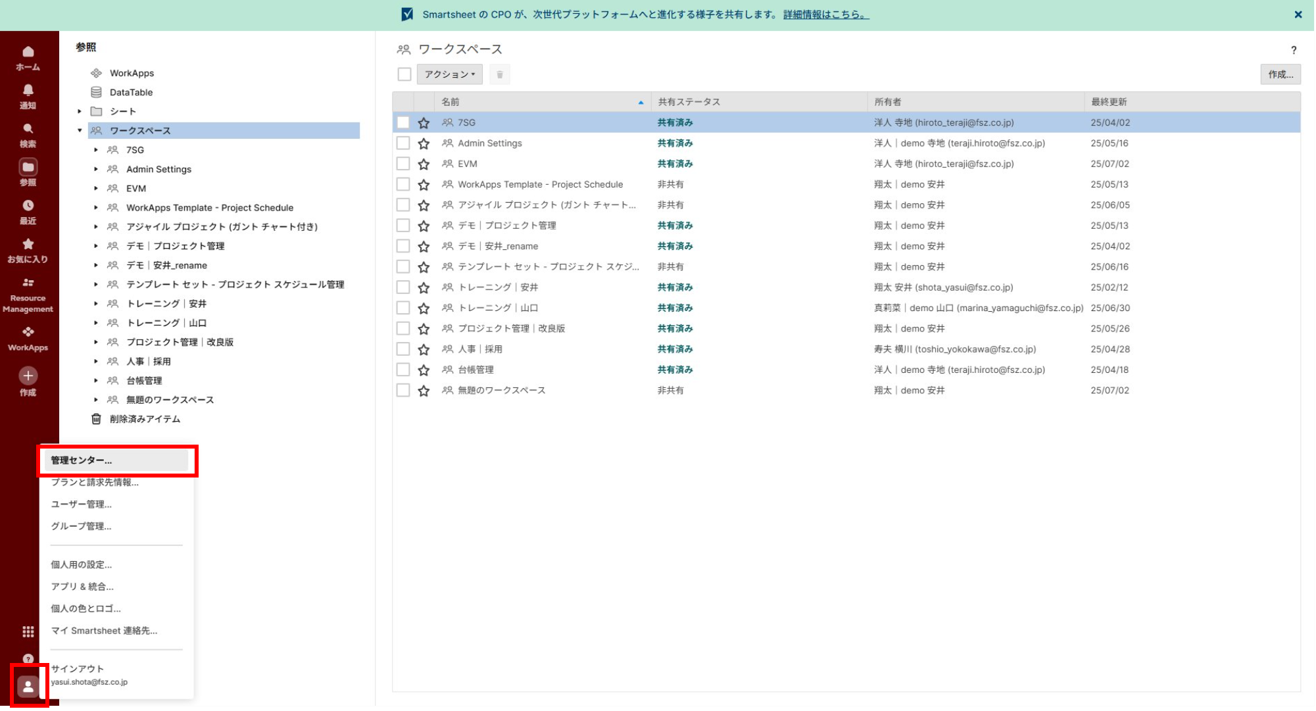
Task: Expand 台帳管理 tree node
Action: click(x=96, y=380)
